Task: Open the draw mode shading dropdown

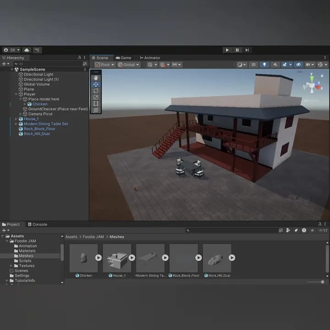Action: (242, 65)
